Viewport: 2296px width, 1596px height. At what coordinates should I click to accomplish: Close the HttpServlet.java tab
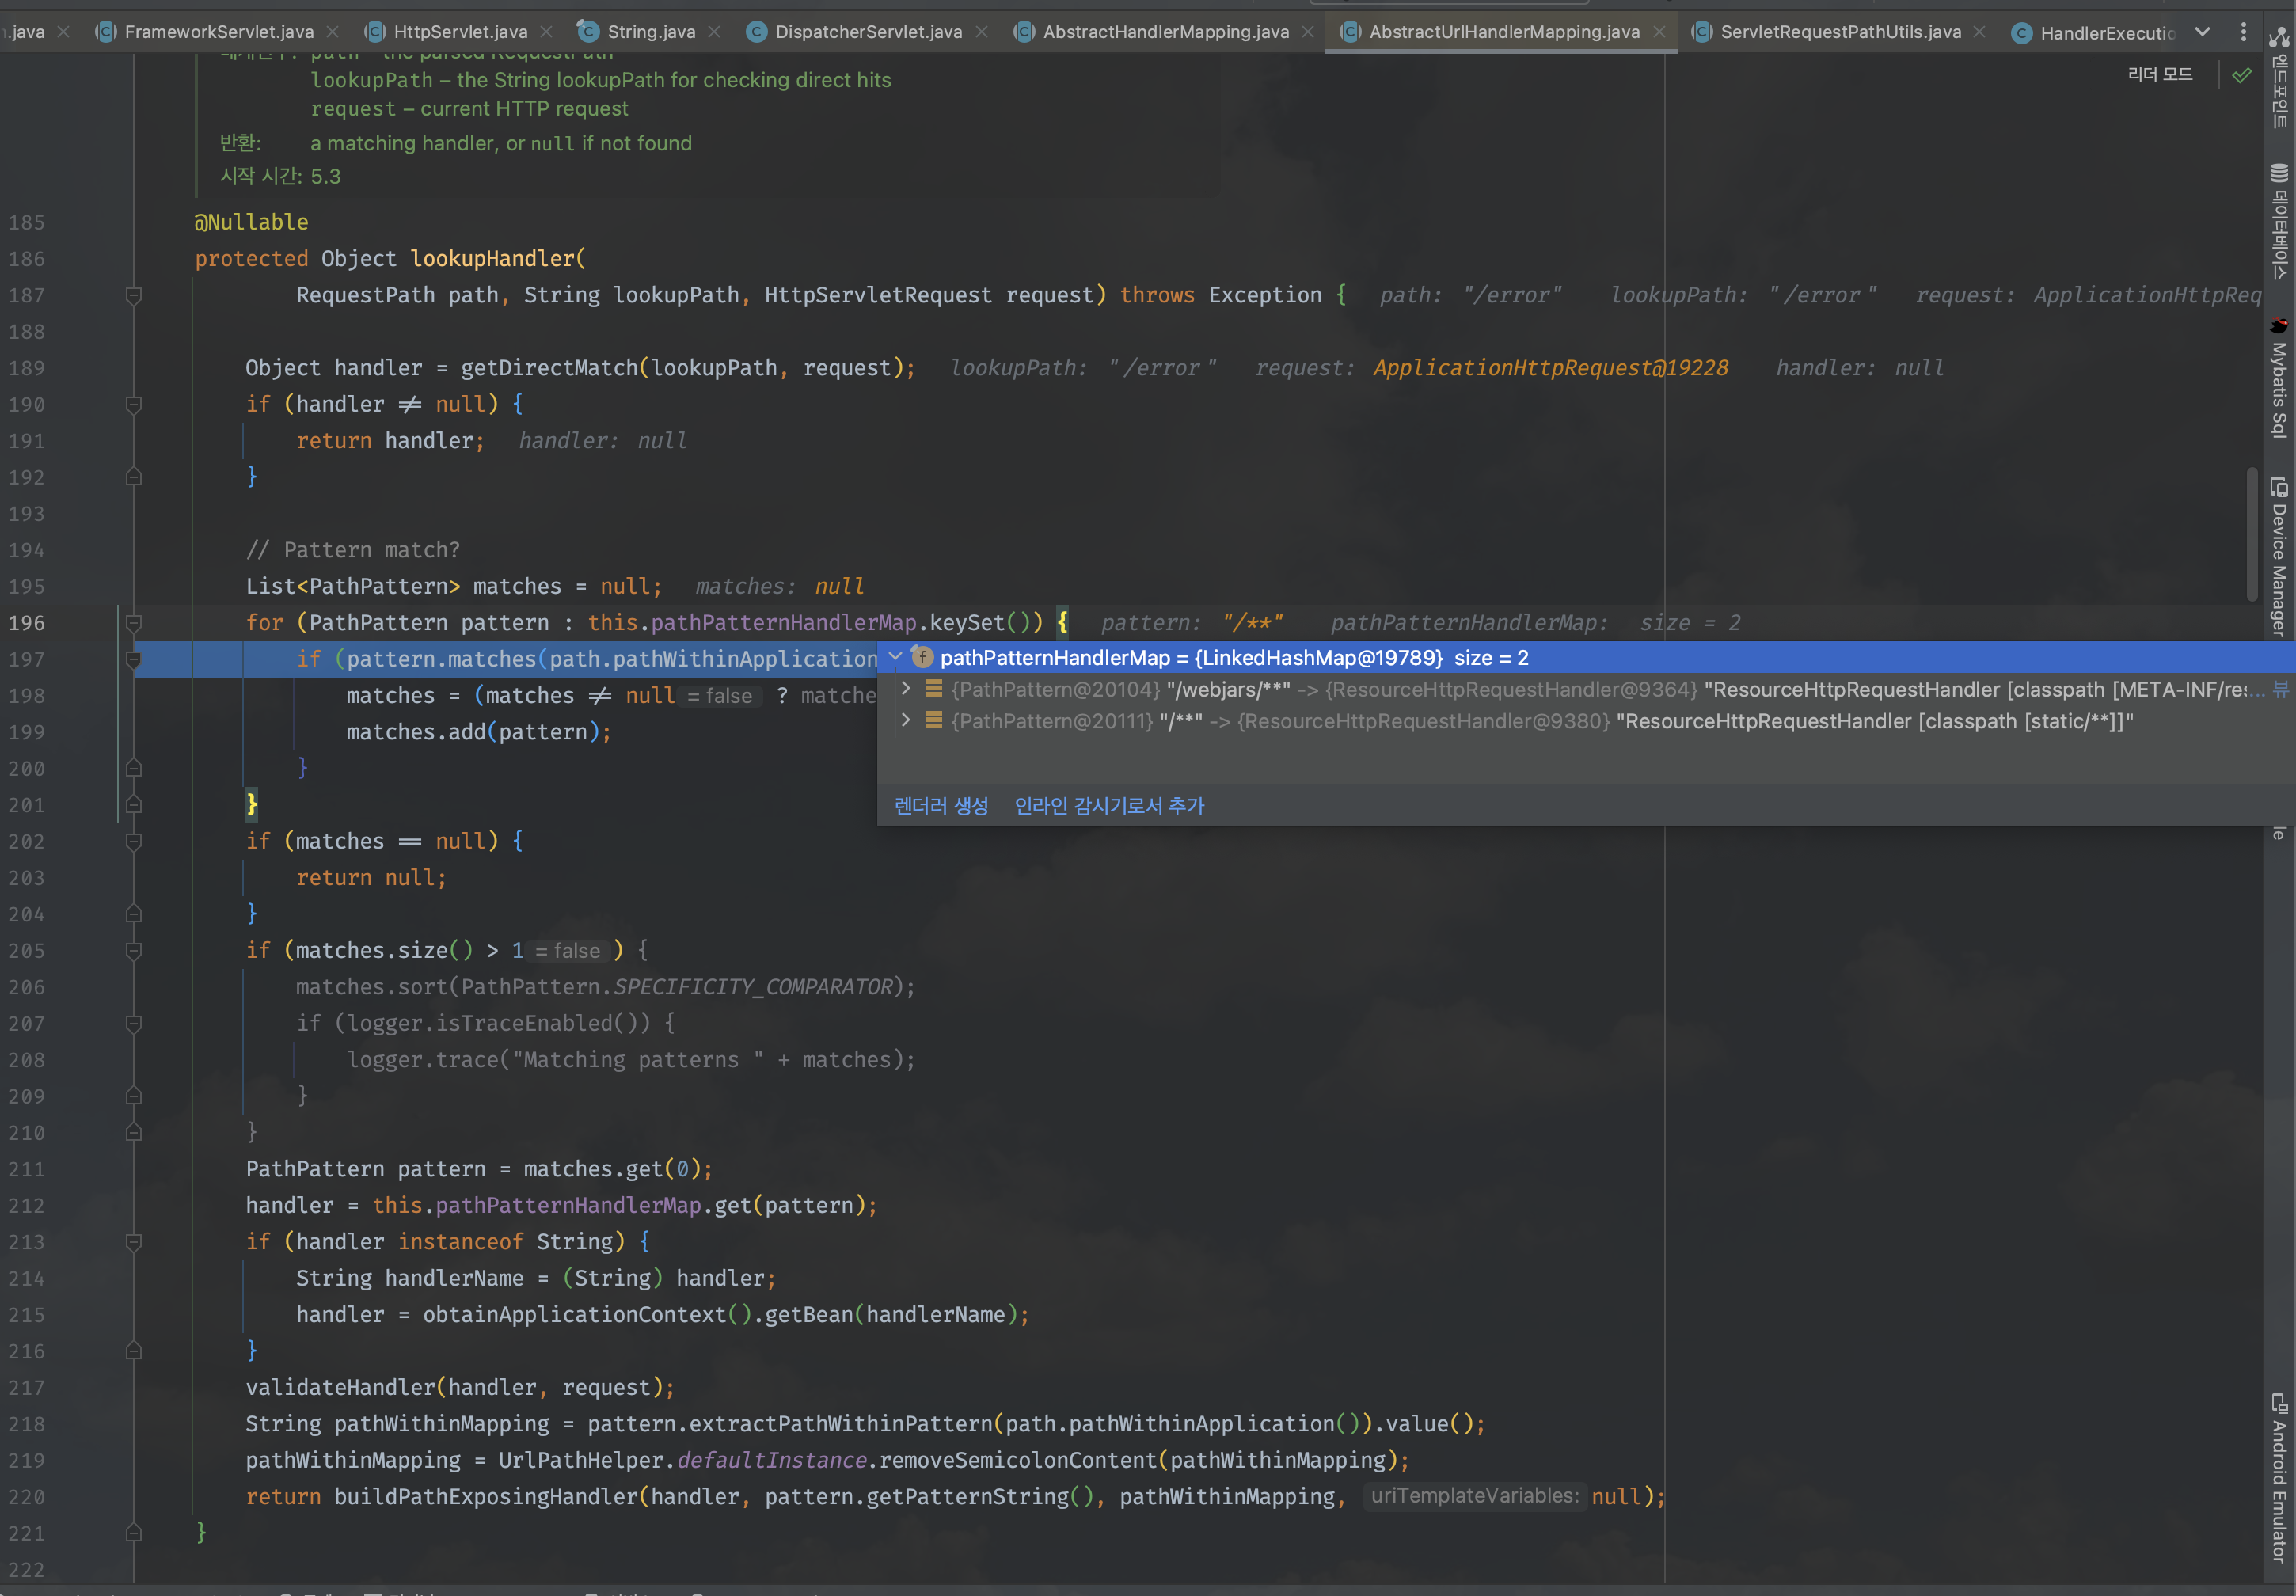(x=546, y=32)
